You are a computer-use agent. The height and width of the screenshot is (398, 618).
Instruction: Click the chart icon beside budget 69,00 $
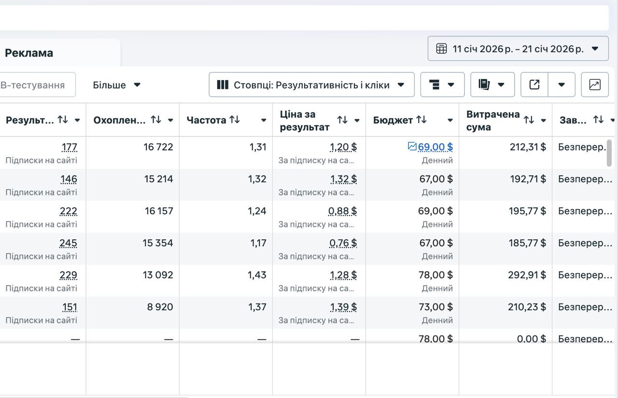412,146
